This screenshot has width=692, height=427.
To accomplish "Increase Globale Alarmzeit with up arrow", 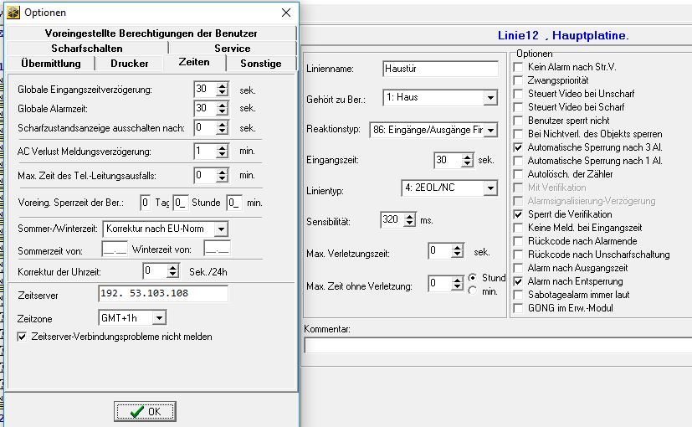I will 222,105.
